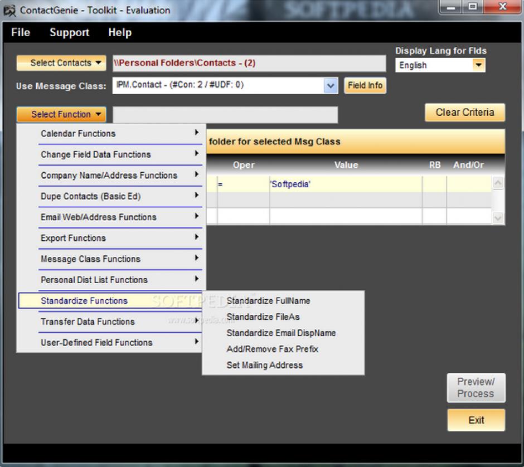Screen dimensions: 524x467
Task: Open the File menu
Action: click(21, 32)
